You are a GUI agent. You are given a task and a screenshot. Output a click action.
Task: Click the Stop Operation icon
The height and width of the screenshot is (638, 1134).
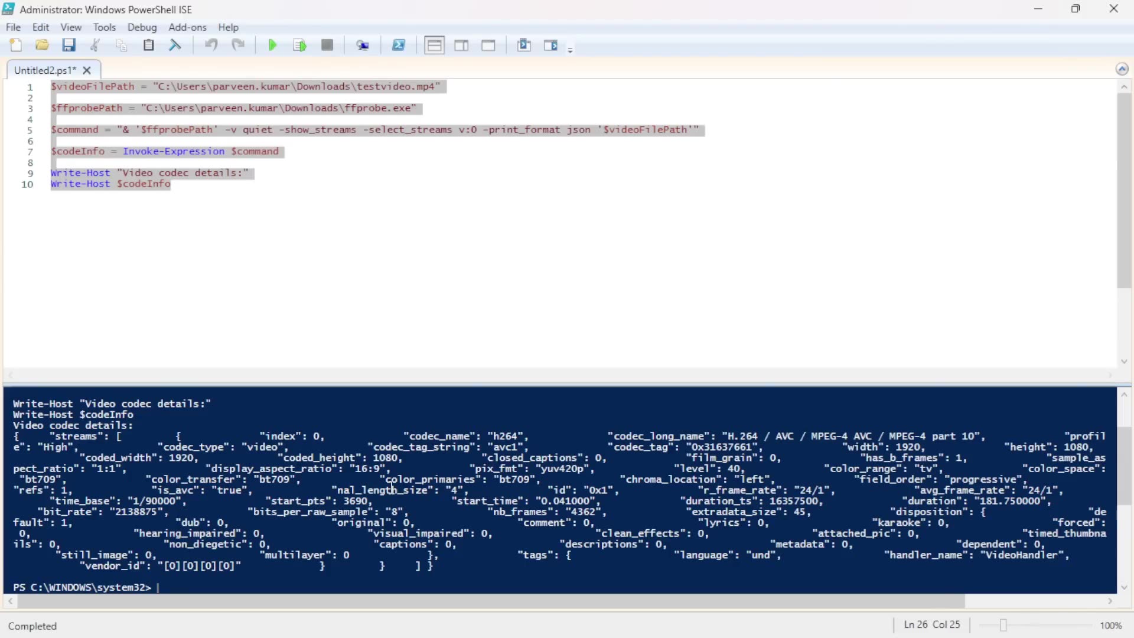(327, 45)
